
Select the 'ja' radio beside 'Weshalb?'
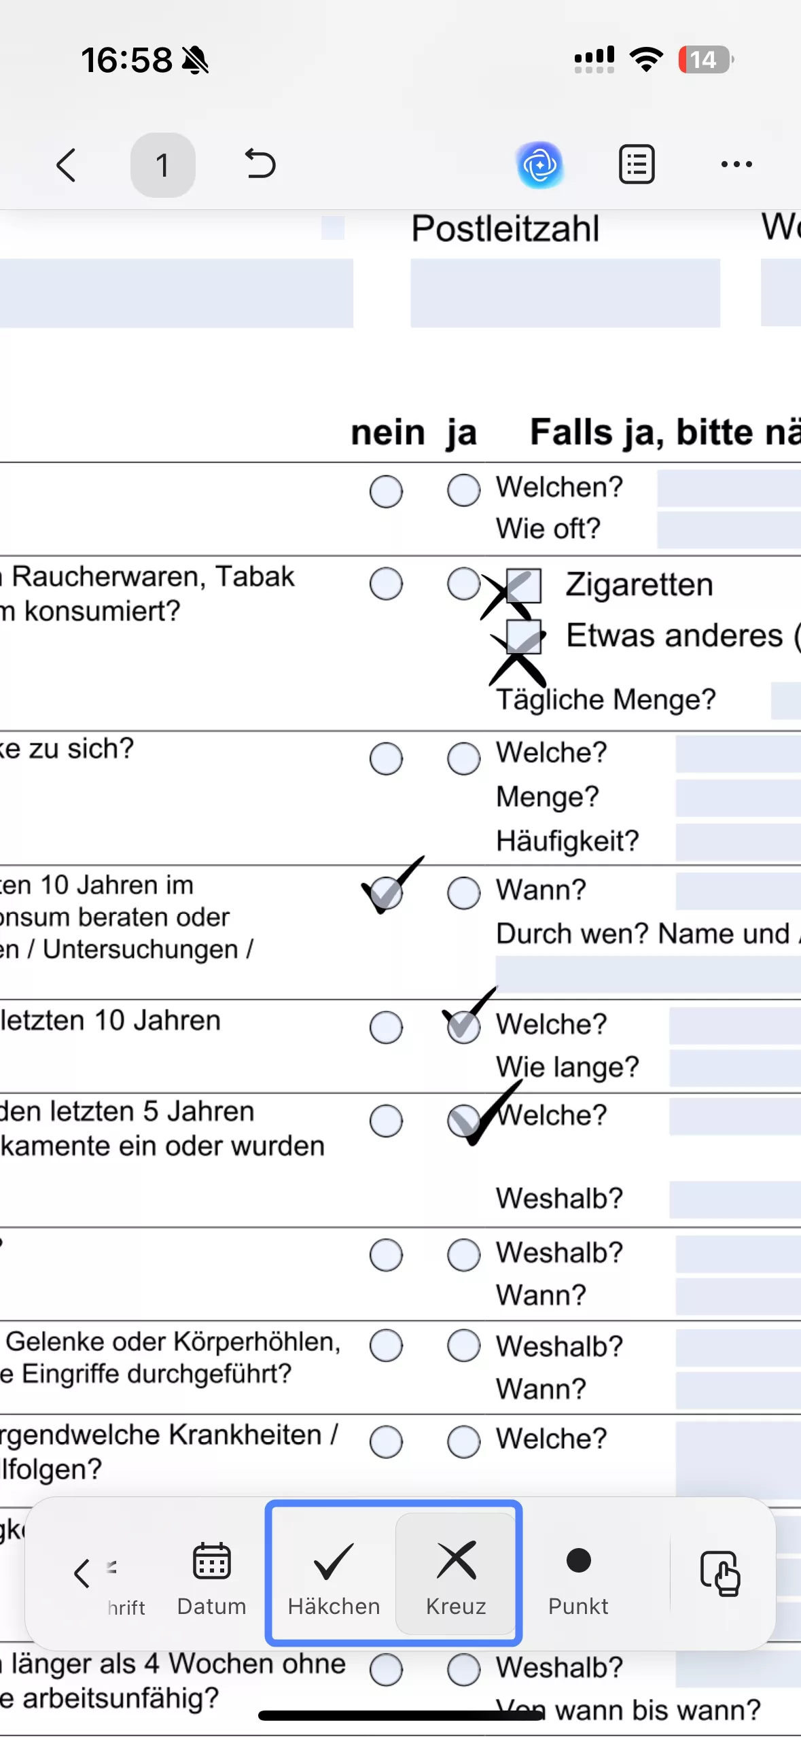(463, 1254)
